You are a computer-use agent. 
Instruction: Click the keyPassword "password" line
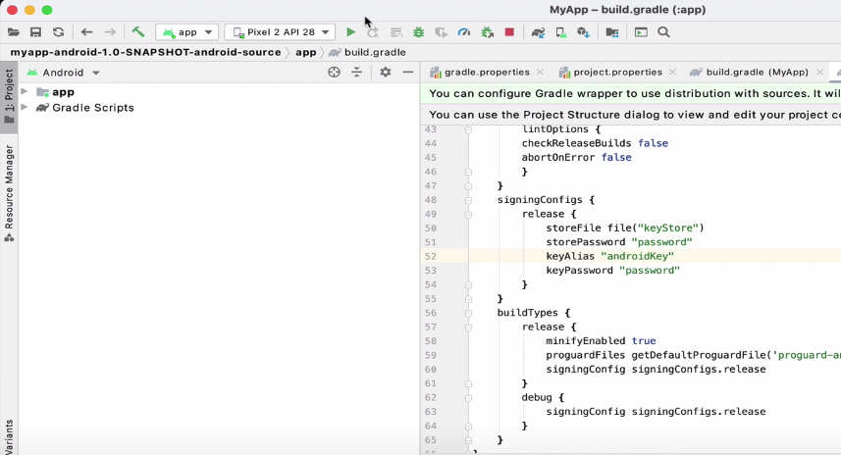click(x=612, y=270)
